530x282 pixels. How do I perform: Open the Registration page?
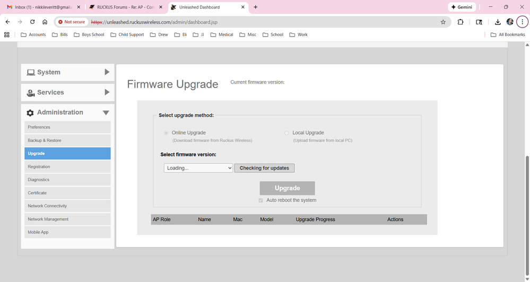coord(67,167)
